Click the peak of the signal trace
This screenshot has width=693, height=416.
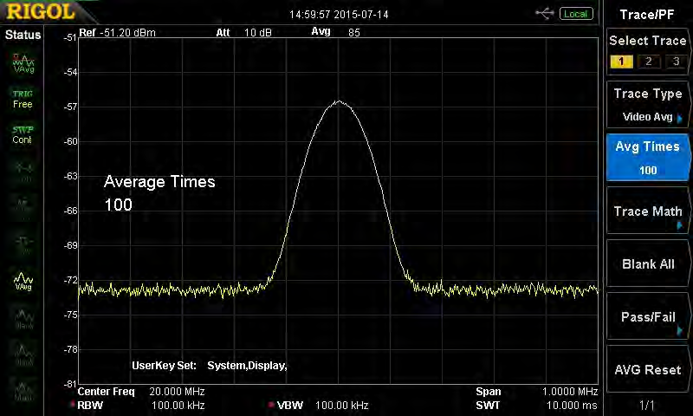(339, 101)
